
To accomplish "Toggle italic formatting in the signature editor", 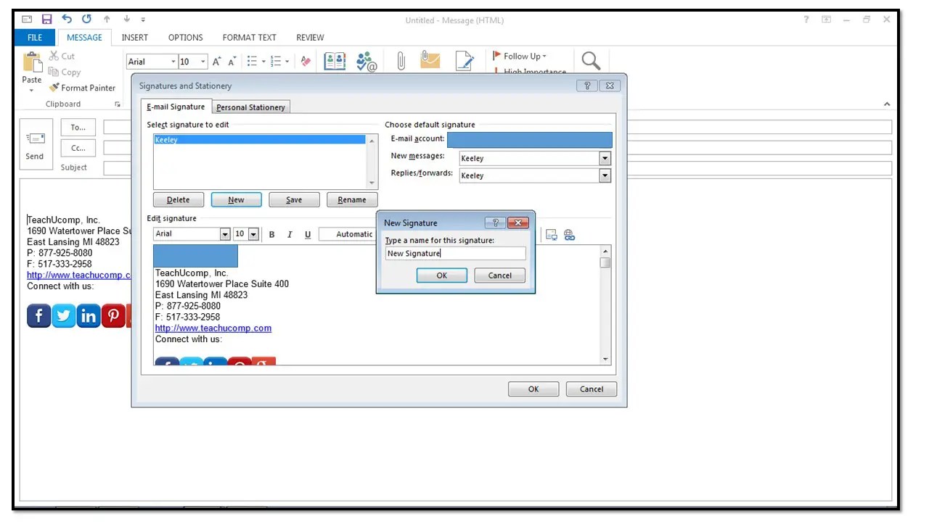I will point(290,234).
